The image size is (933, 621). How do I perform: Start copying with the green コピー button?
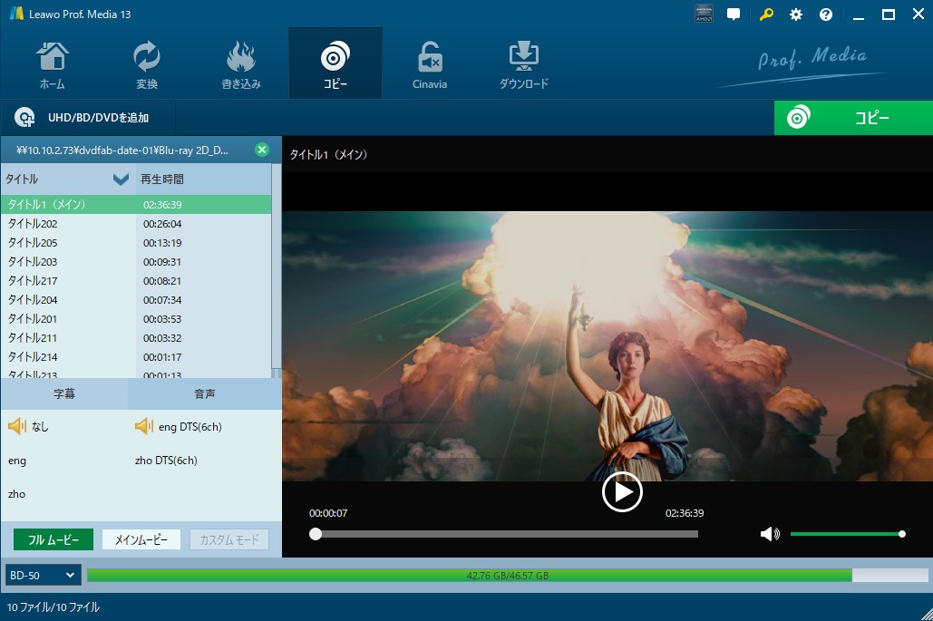pyautogui.click(x=853, y=118)
